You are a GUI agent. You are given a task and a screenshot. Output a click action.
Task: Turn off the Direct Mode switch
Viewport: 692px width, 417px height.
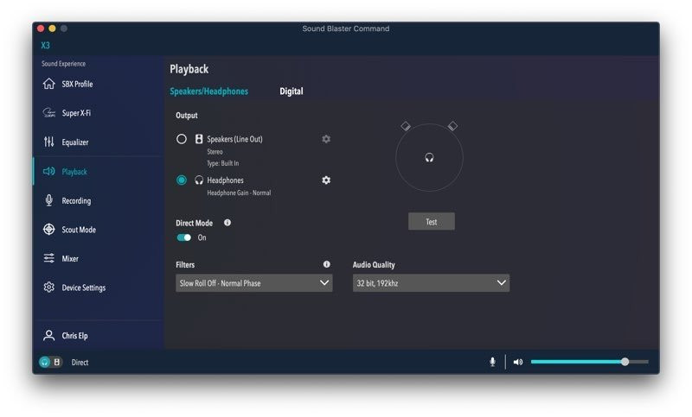(184, 237)
